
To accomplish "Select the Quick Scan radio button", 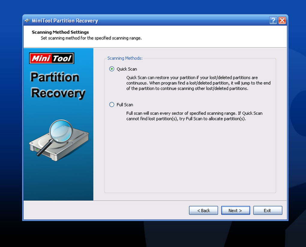I will pyautogui.click(x=111, y=69).
